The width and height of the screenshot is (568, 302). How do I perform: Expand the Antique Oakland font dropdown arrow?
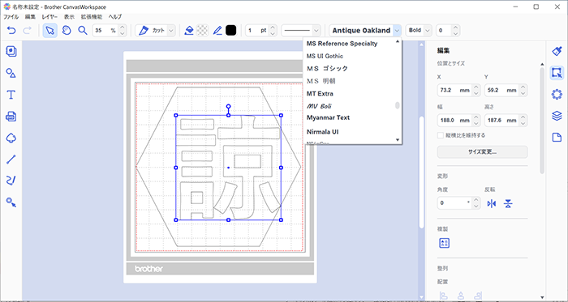[398, 31]
